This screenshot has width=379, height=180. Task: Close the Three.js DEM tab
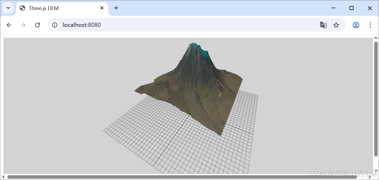102,8
